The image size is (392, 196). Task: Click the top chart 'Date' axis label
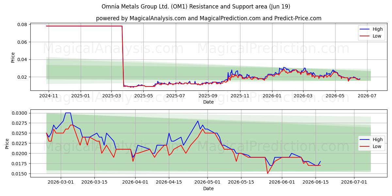pyautogui.click(x=208, y=102)
